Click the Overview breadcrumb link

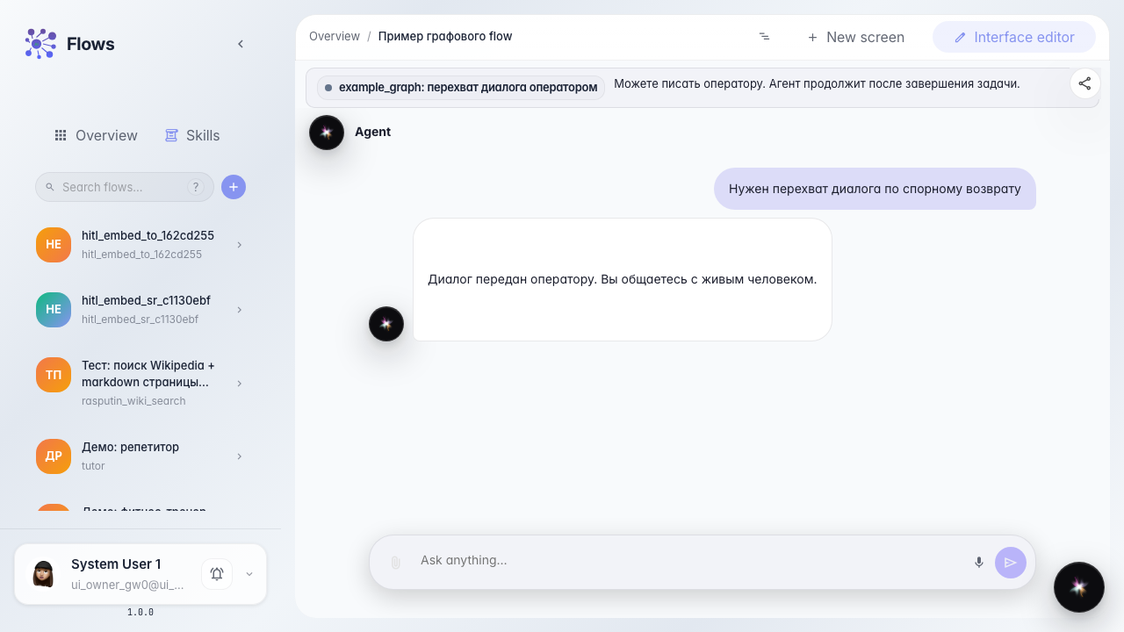[335, 37]
